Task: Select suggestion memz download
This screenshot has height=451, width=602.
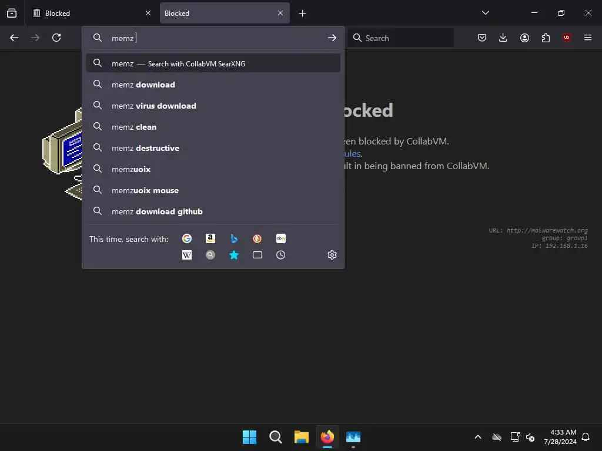Action: tap(213, 85)
